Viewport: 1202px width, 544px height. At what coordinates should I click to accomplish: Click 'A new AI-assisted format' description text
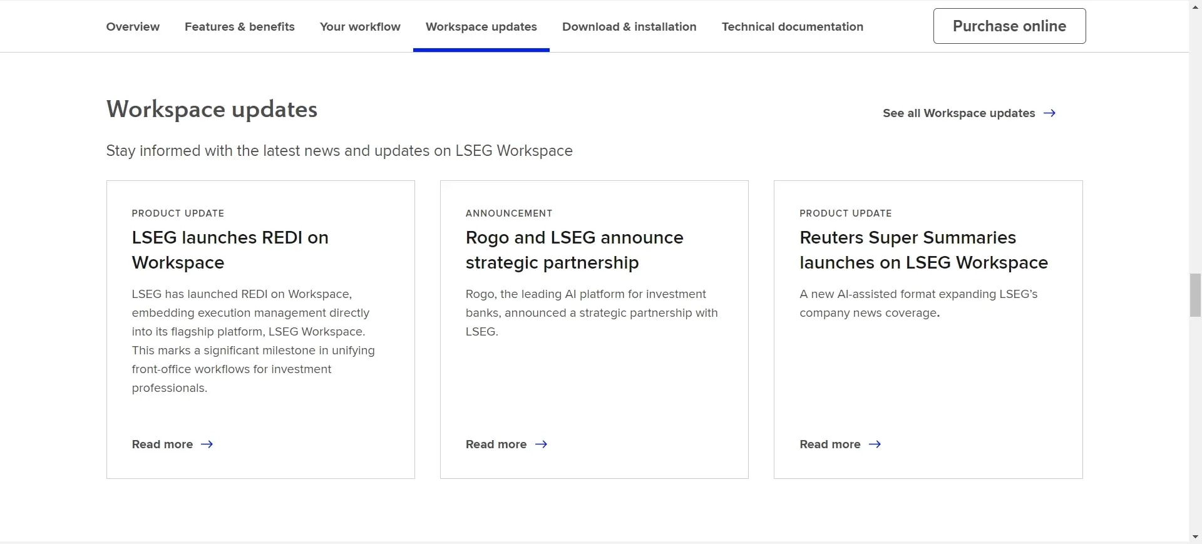918,304
